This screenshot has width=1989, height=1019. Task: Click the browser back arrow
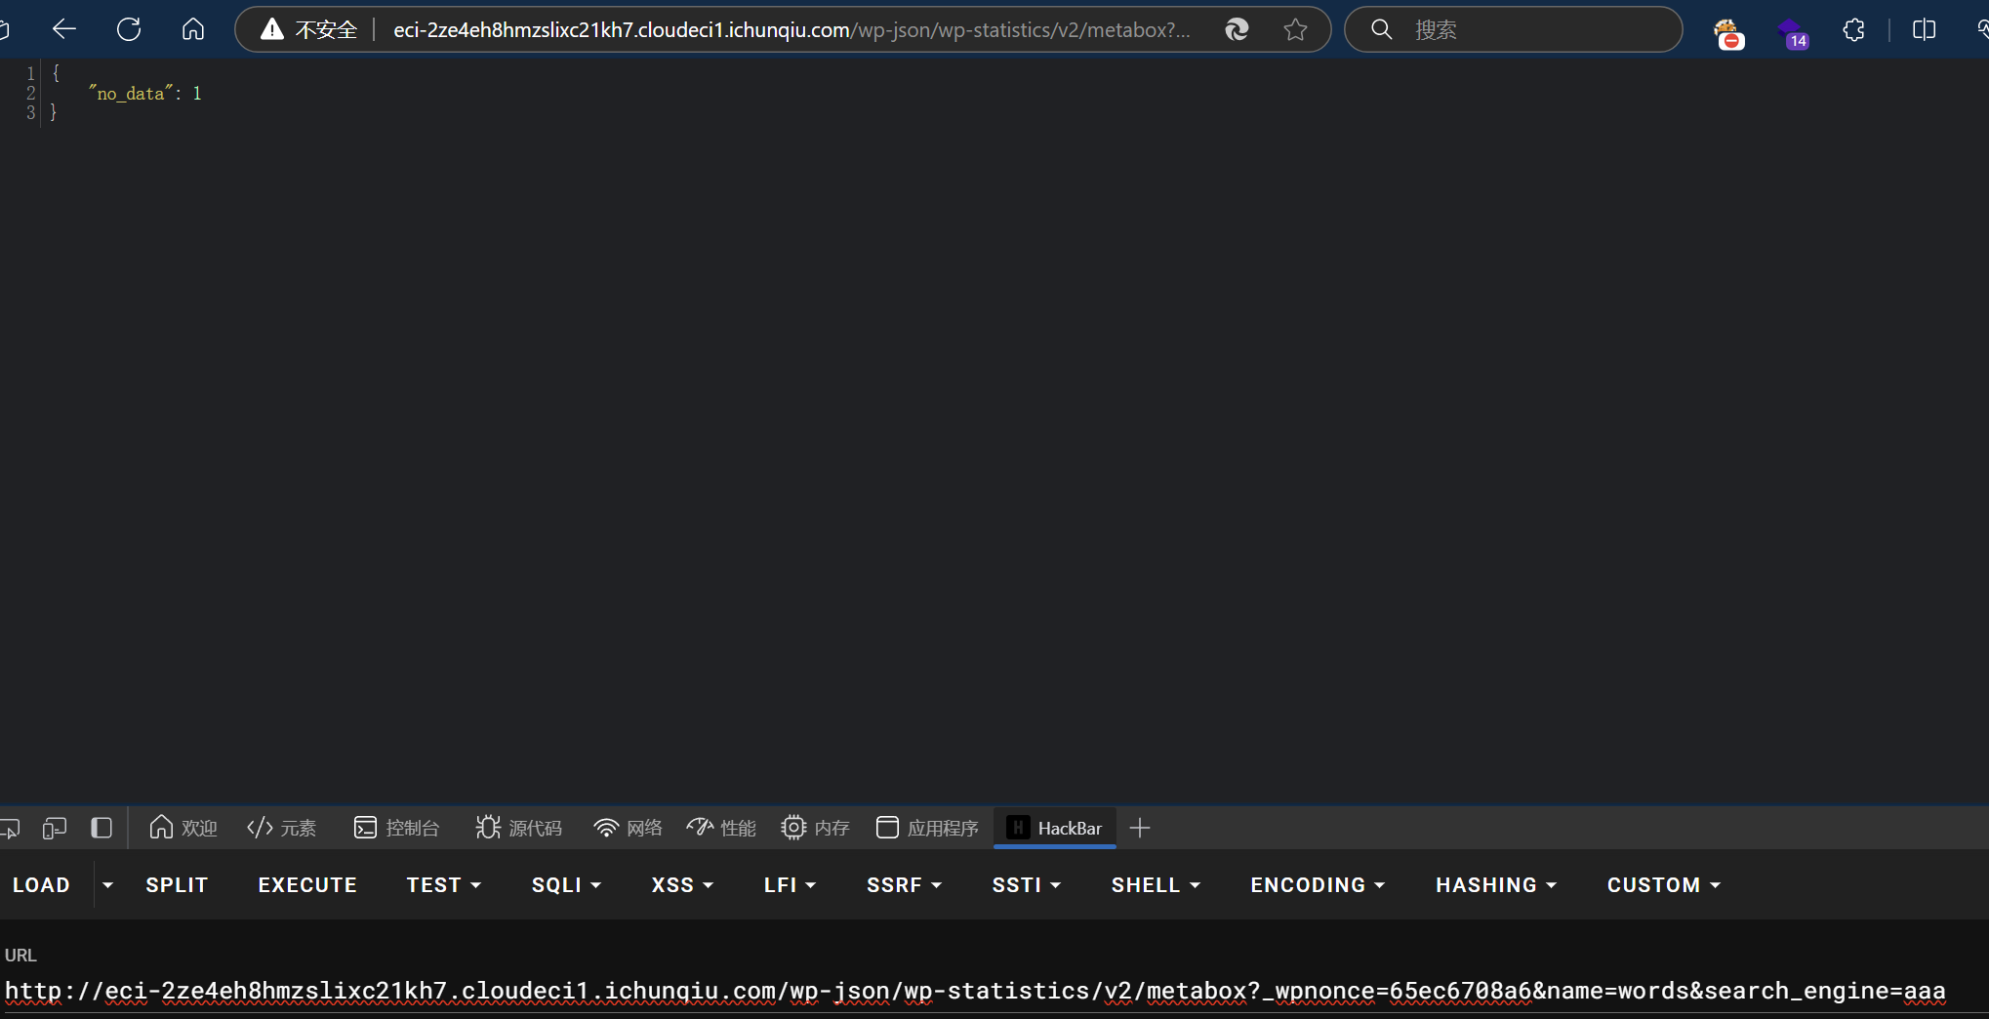pyautogui.click(x=64, y=29)
